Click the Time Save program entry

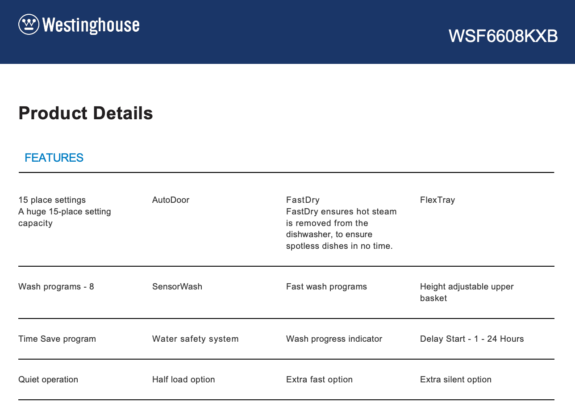coord(57,339)
